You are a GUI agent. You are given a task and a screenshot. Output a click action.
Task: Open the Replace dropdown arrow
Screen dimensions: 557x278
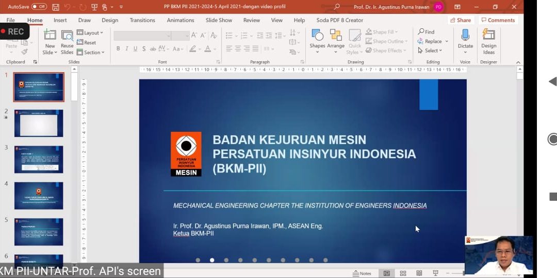pos(447,41)
